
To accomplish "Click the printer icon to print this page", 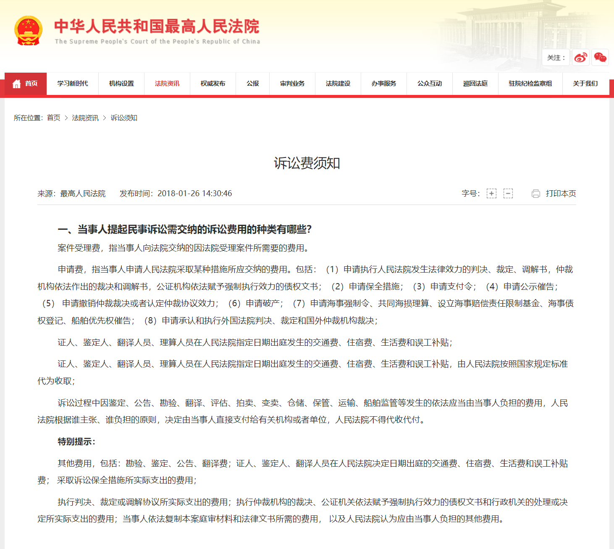I will tap(535, 194).
